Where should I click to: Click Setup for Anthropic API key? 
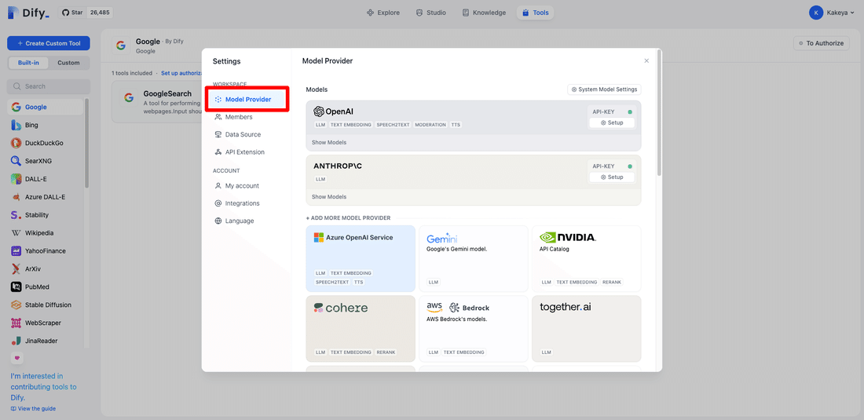[x=612, y=177]
